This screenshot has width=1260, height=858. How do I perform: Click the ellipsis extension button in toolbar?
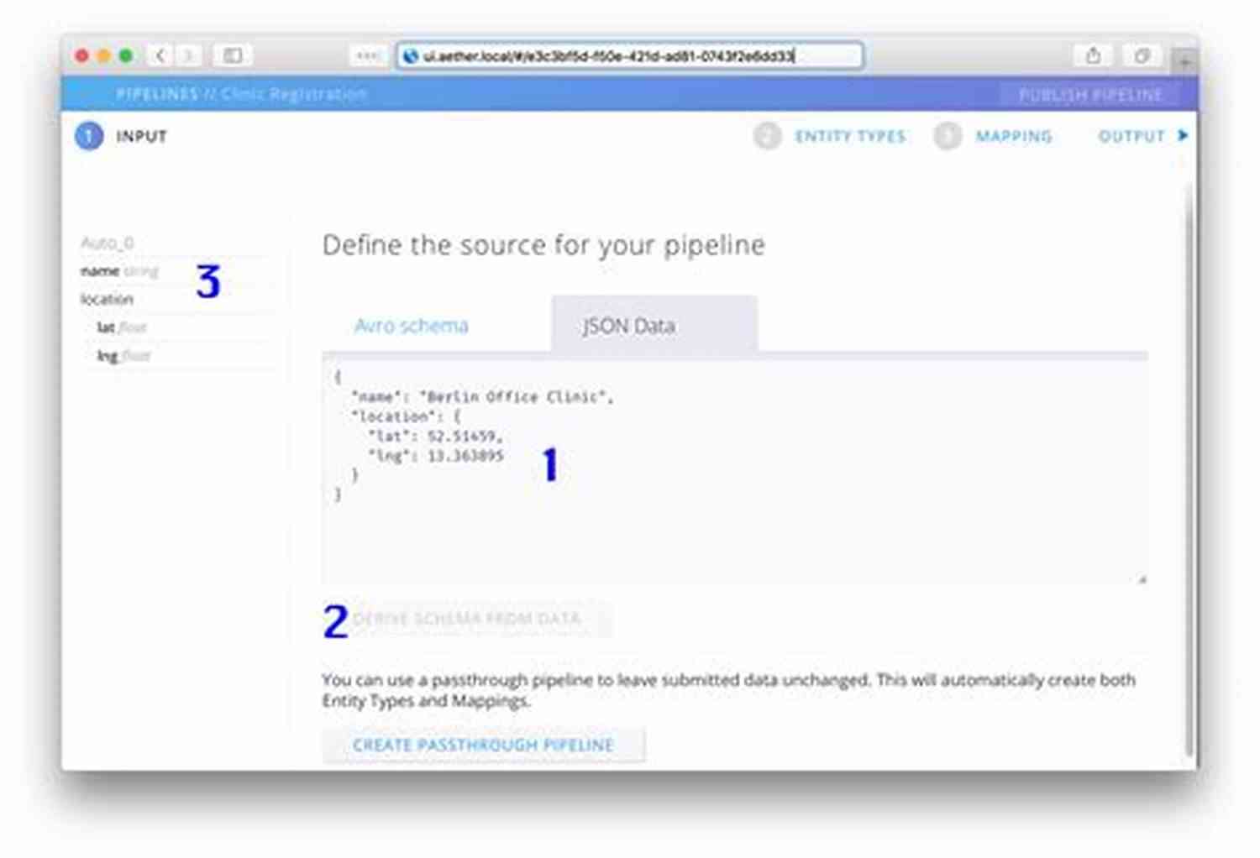[367, 55]
